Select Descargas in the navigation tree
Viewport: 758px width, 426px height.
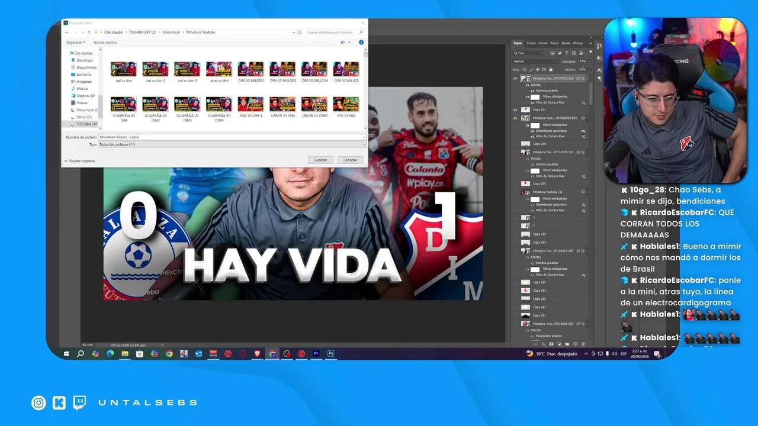[x=84, y=60]
